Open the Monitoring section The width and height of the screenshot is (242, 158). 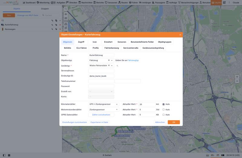[43, 3]
